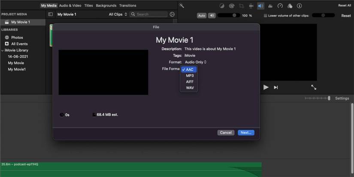Click the My Movie 1 clapper icon
The height and width of the screenshot is (177, 354).
point(7,22)
